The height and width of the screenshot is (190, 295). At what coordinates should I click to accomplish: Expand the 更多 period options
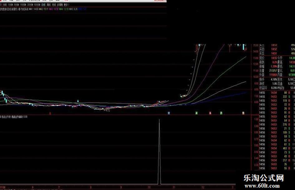click(x=66, y=5)
